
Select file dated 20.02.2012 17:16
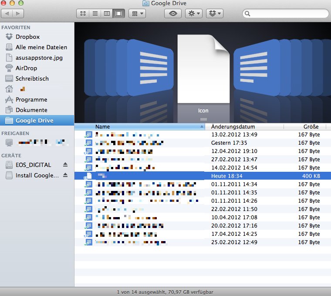click(203, 226)
